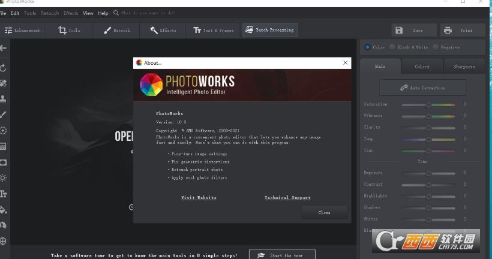The height and width of the screenshot is (259, 492).
Task: Click the Auto Correction button
Action: 422,88
